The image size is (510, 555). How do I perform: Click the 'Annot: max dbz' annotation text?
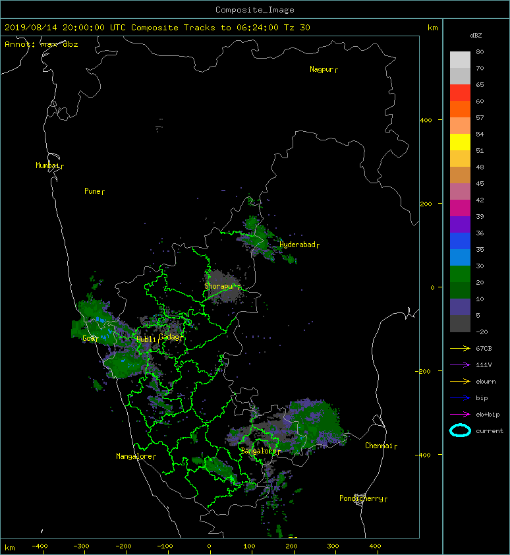41,44
